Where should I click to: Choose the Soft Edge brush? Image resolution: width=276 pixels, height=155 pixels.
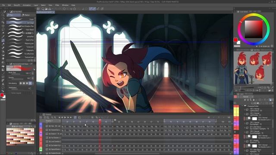[21, 23]
